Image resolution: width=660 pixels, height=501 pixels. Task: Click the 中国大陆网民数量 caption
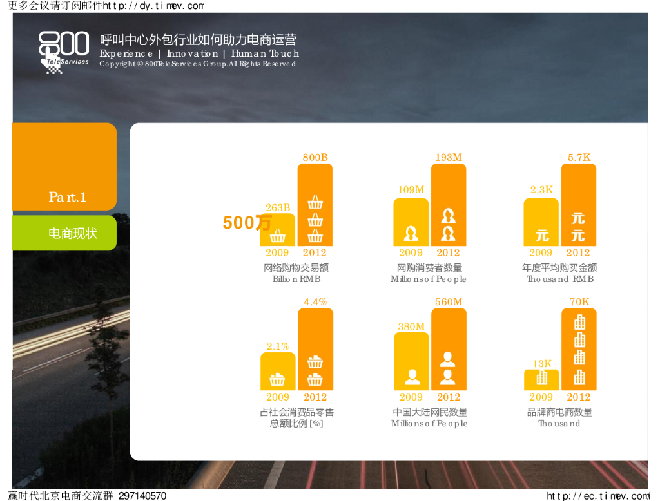(430, 412)
